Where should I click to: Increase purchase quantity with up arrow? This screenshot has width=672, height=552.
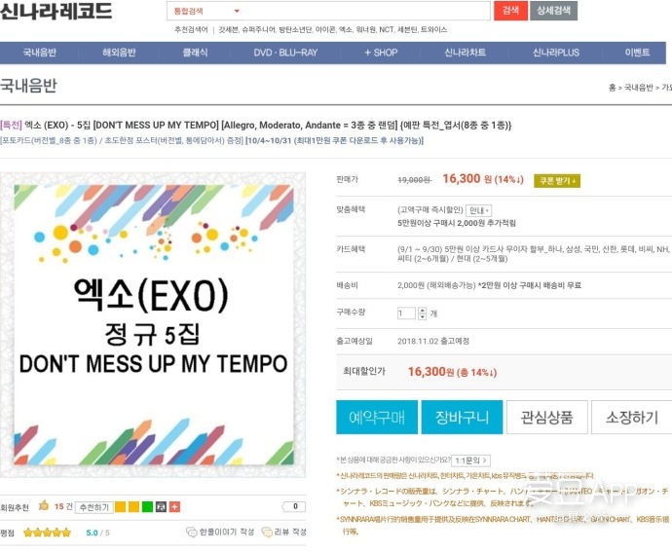point(423,311)
